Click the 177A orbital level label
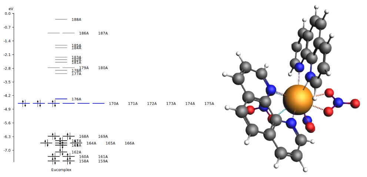This screenshot has width=367, height=177. [x=76, y=74]
